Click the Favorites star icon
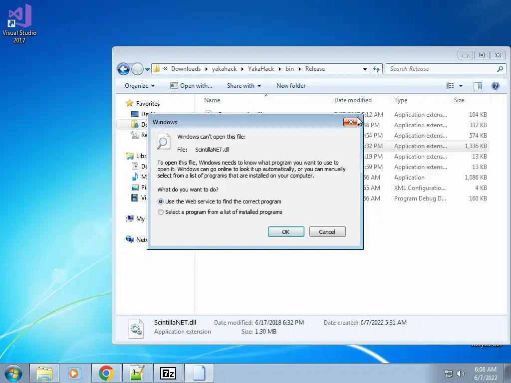 tap(130, 103)
